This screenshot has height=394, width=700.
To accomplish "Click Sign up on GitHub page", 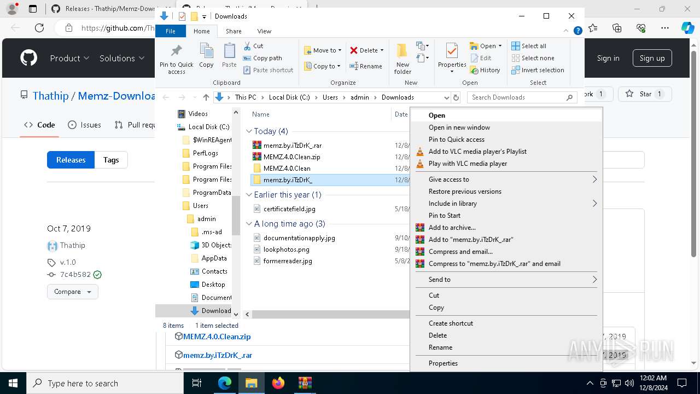I will 652,58.
